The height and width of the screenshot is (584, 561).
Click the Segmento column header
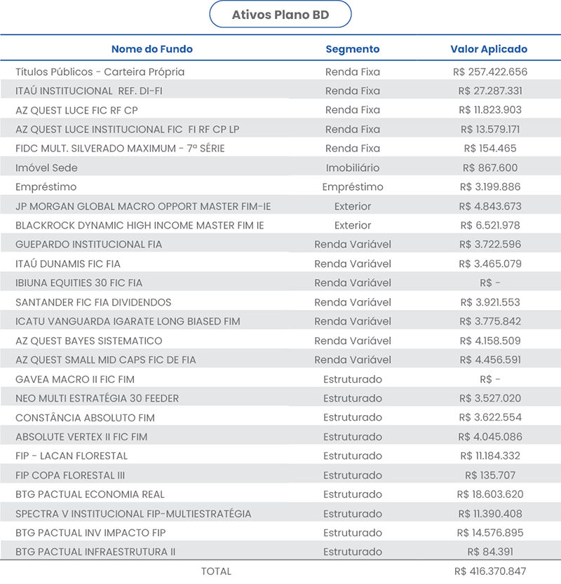coord(353,49)
